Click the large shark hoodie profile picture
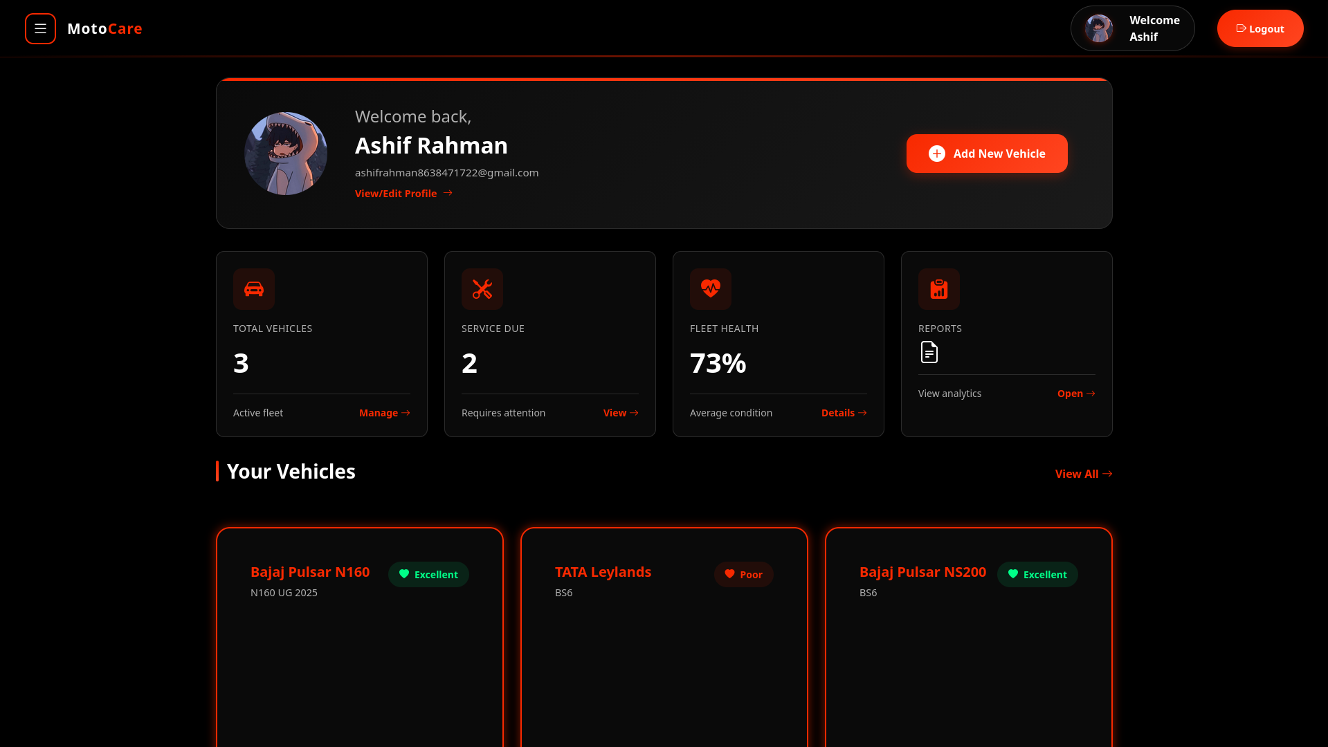 point(286,154)
